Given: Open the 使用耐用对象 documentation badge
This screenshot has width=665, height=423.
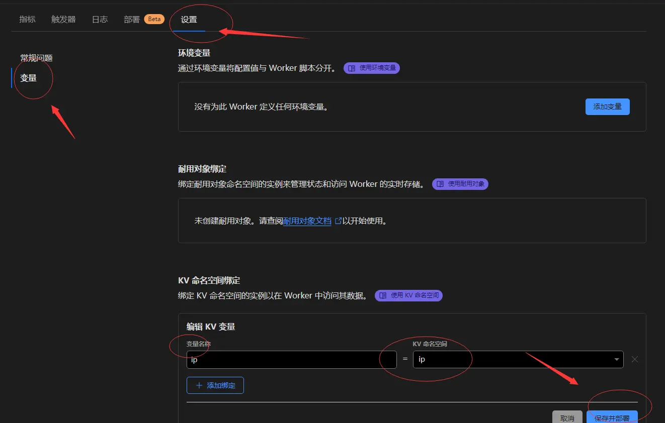Looking at the screenshot, I should coord(460,184).
